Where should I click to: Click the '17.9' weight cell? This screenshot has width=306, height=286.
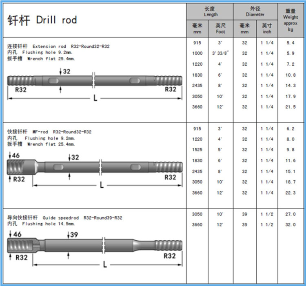290,96
